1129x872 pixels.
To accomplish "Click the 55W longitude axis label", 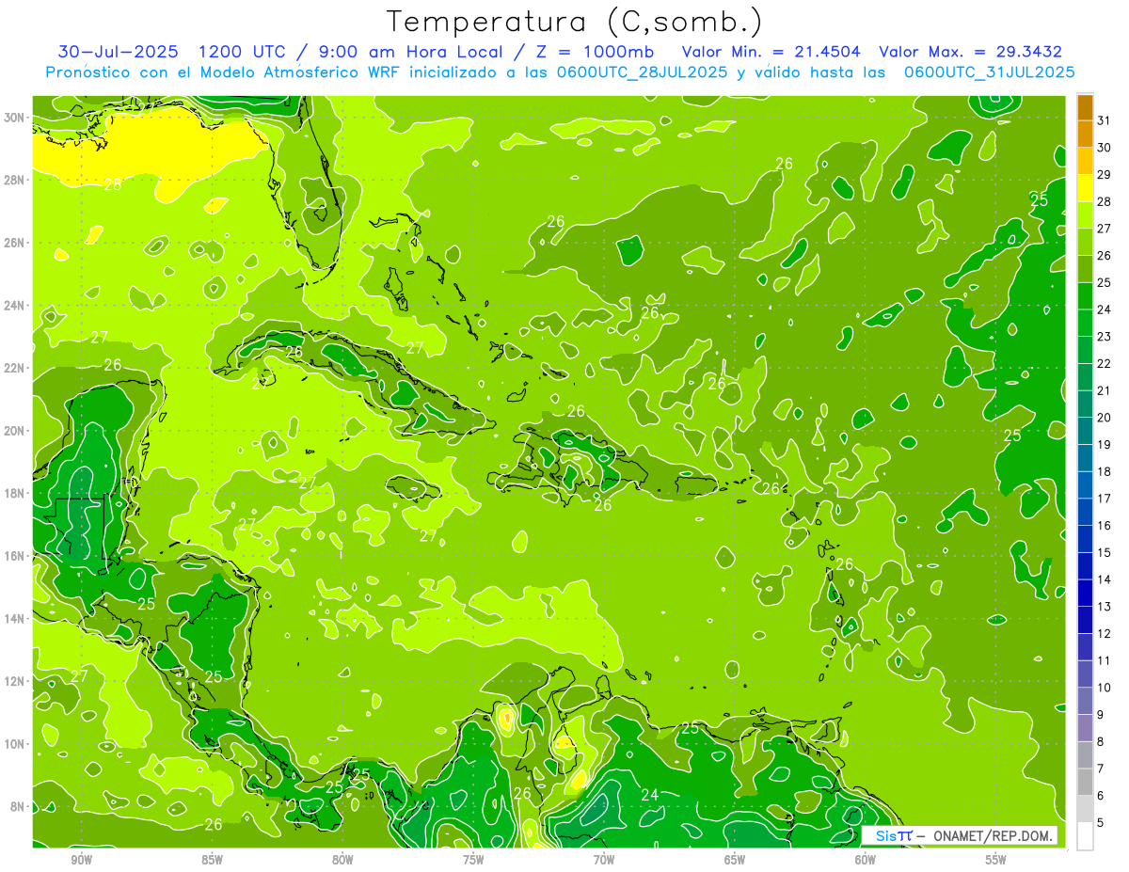I will (x=996, y=860).
